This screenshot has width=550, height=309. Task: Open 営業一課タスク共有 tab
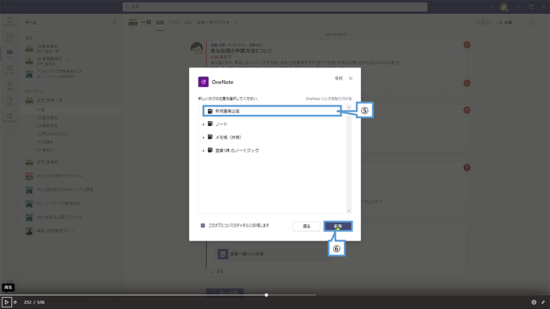pyautogui.click(x=213, y=23)
